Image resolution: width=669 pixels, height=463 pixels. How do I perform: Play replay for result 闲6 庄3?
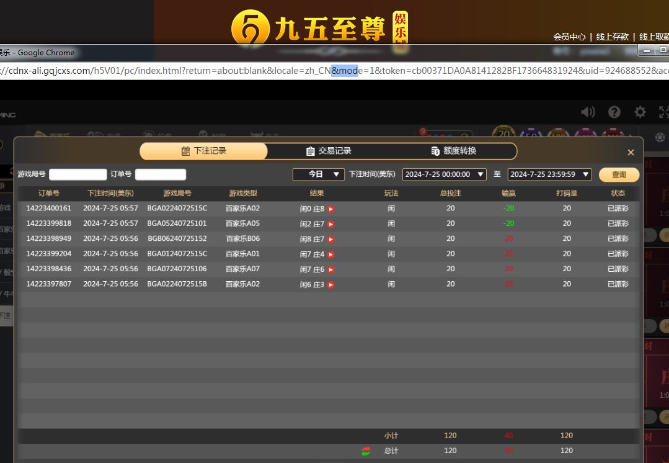click(x=330, y=285)
